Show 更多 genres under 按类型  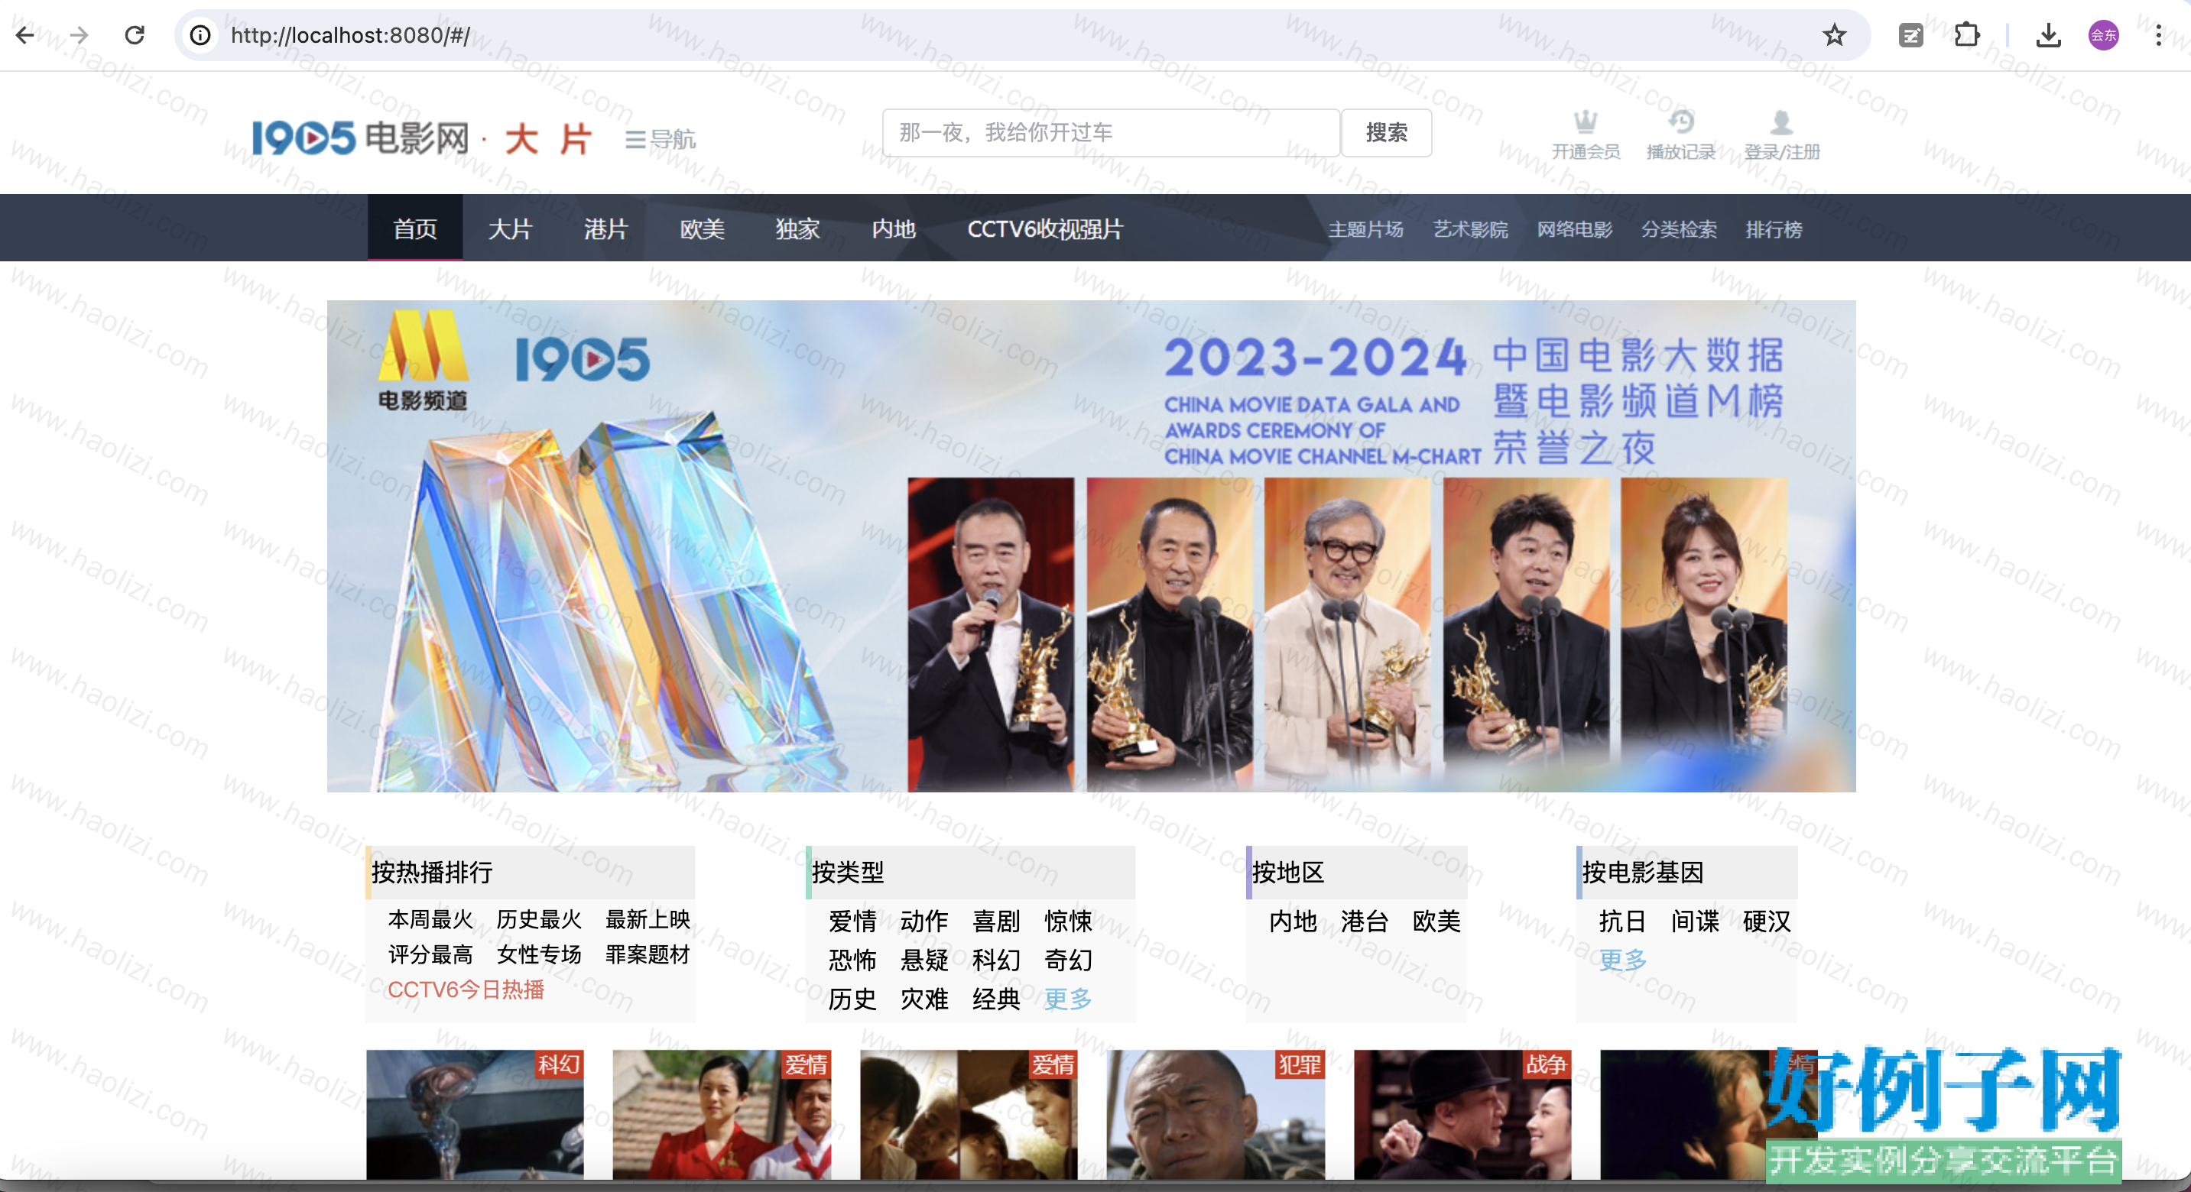1068,999
